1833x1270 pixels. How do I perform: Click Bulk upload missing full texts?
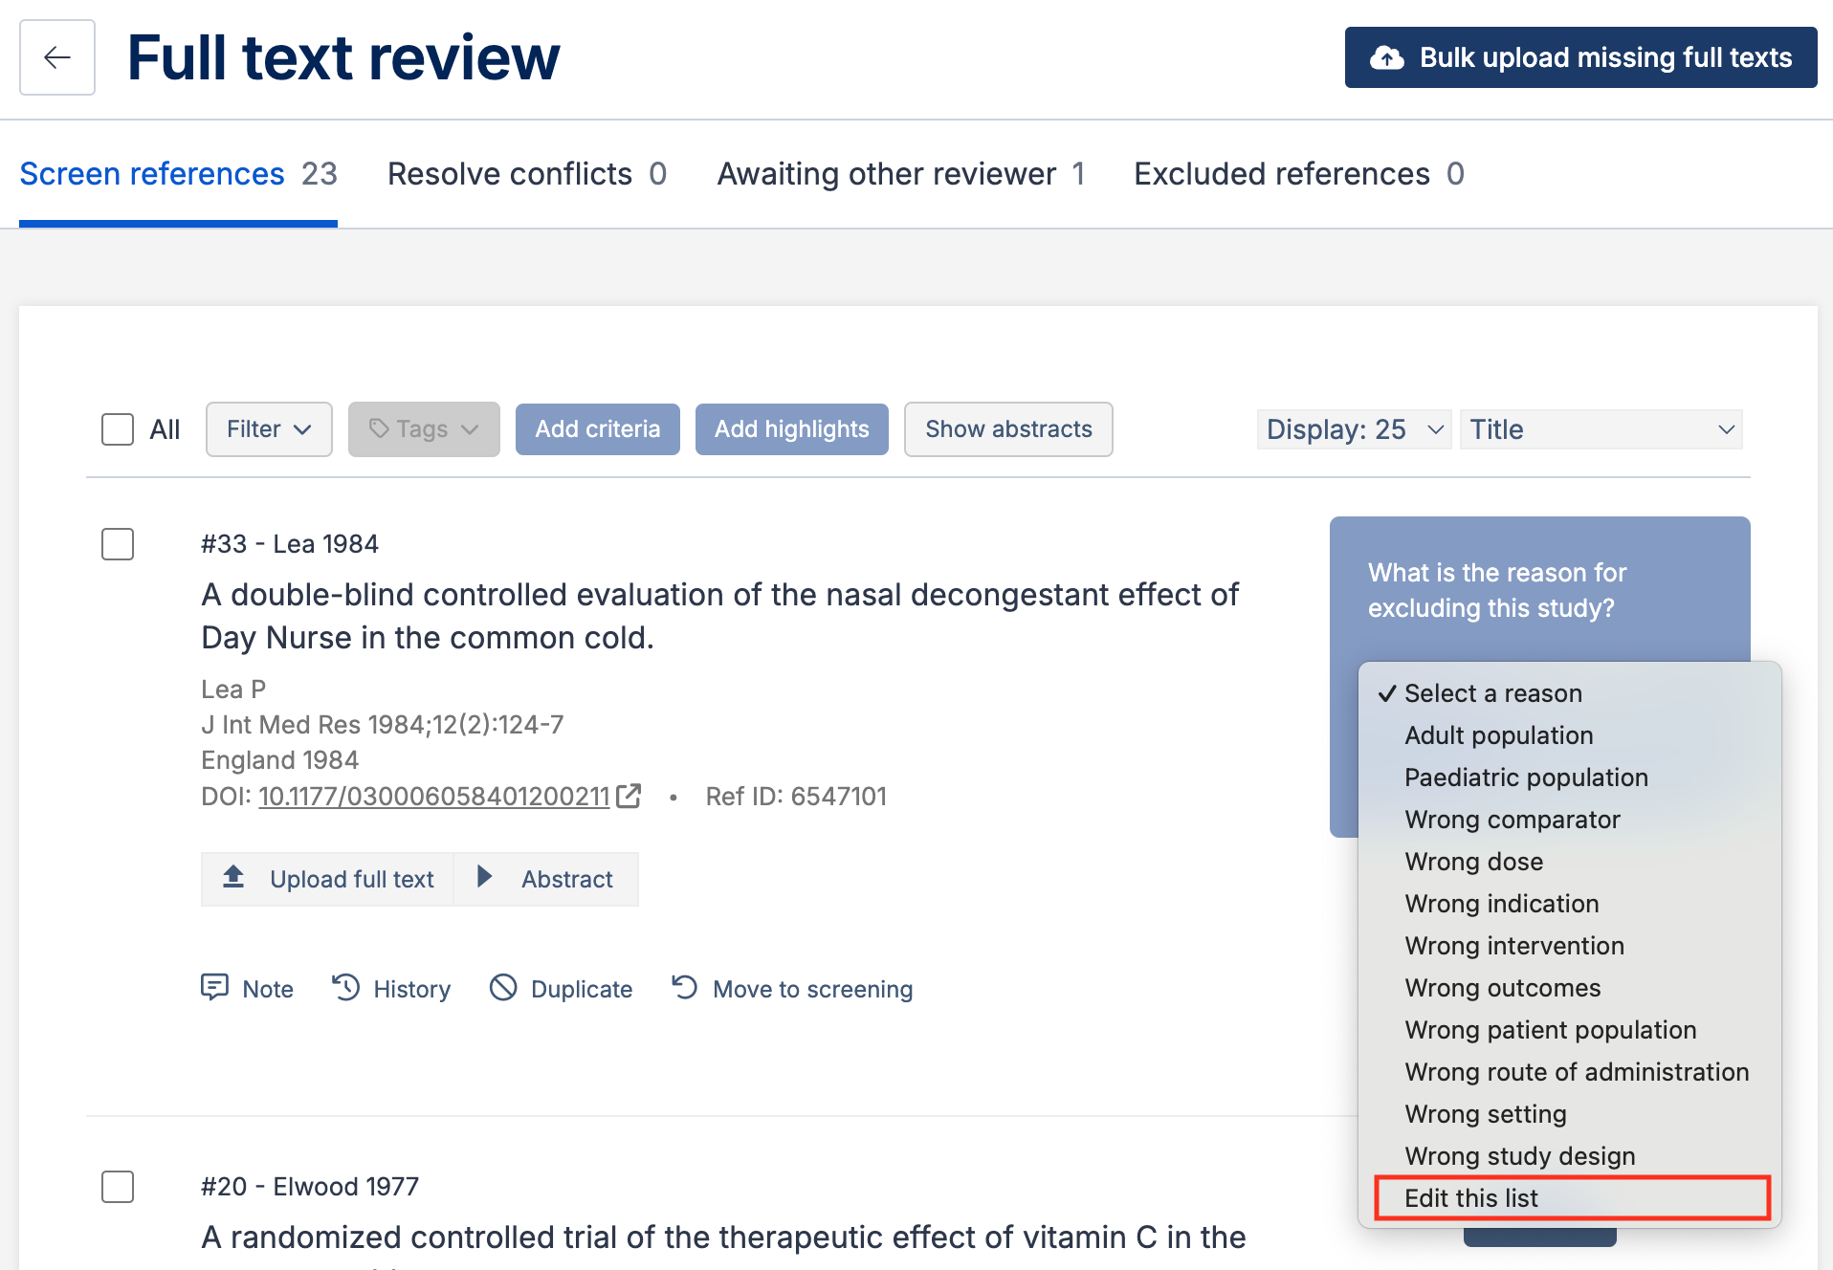[1580, 57]
